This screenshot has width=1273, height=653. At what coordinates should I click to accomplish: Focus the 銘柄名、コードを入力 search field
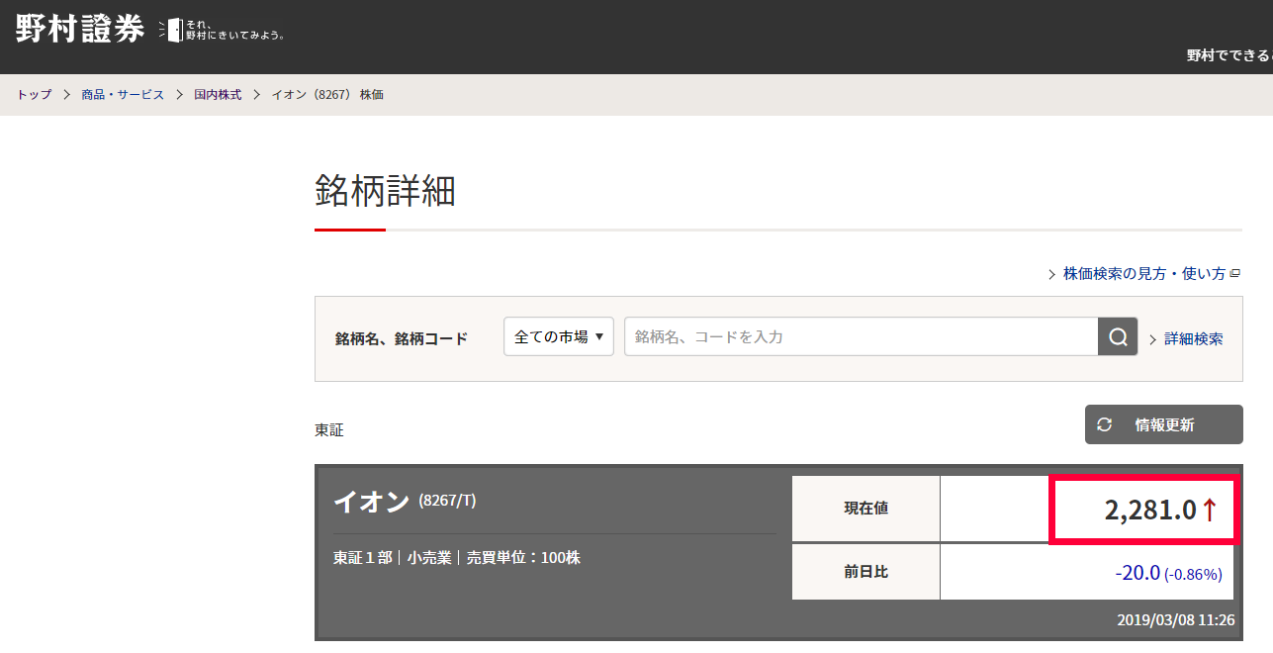(x=861, y=336)
